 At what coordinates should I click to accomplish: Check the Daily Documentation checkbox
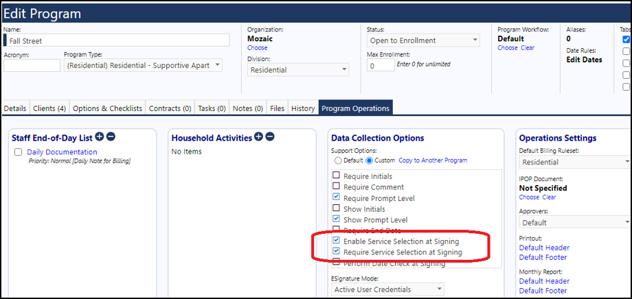(x=18, y=152)
